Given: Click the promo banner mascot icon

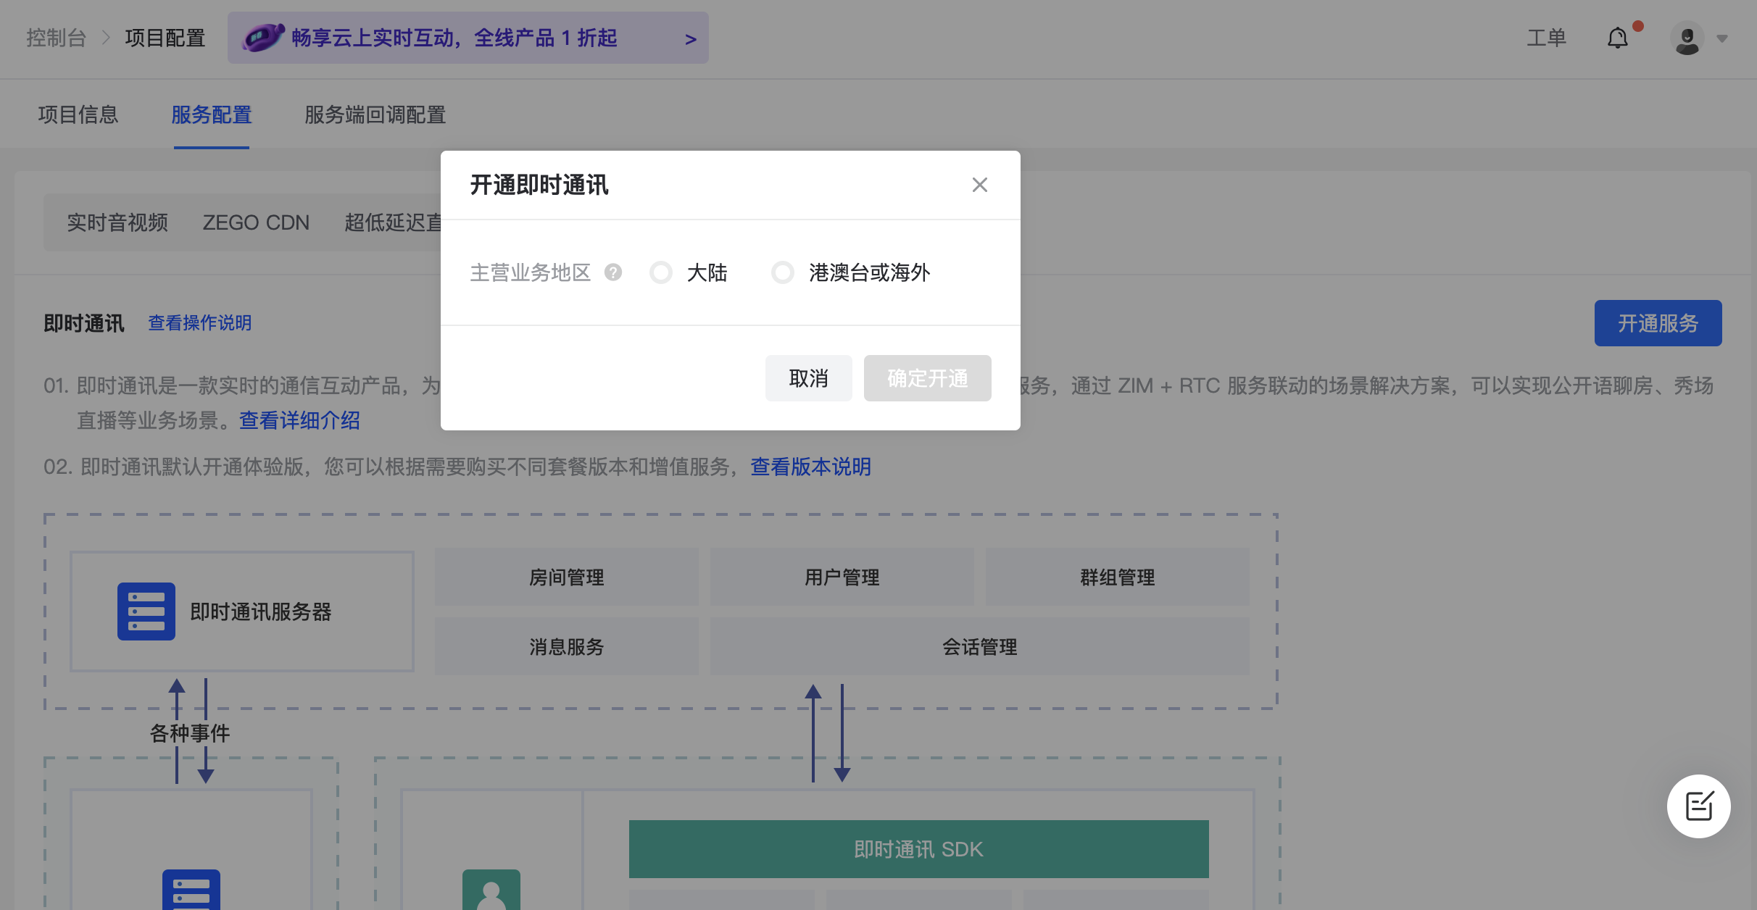Looking at the screenshot, I should click(x=262, y=37).
